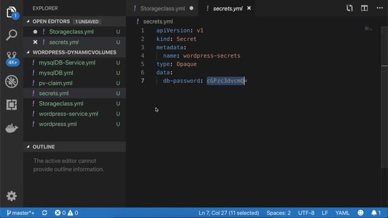The height and width of the screenshot is (218, 388).
Task: Split the editor to the right
Action: pos(364,8)
